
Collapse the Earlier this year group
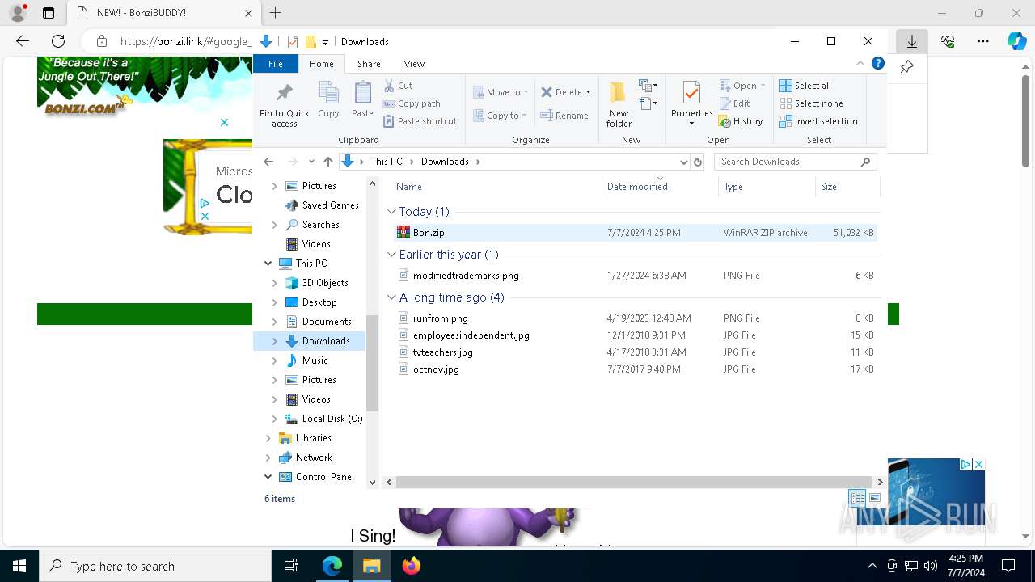(x=391, y=255)
